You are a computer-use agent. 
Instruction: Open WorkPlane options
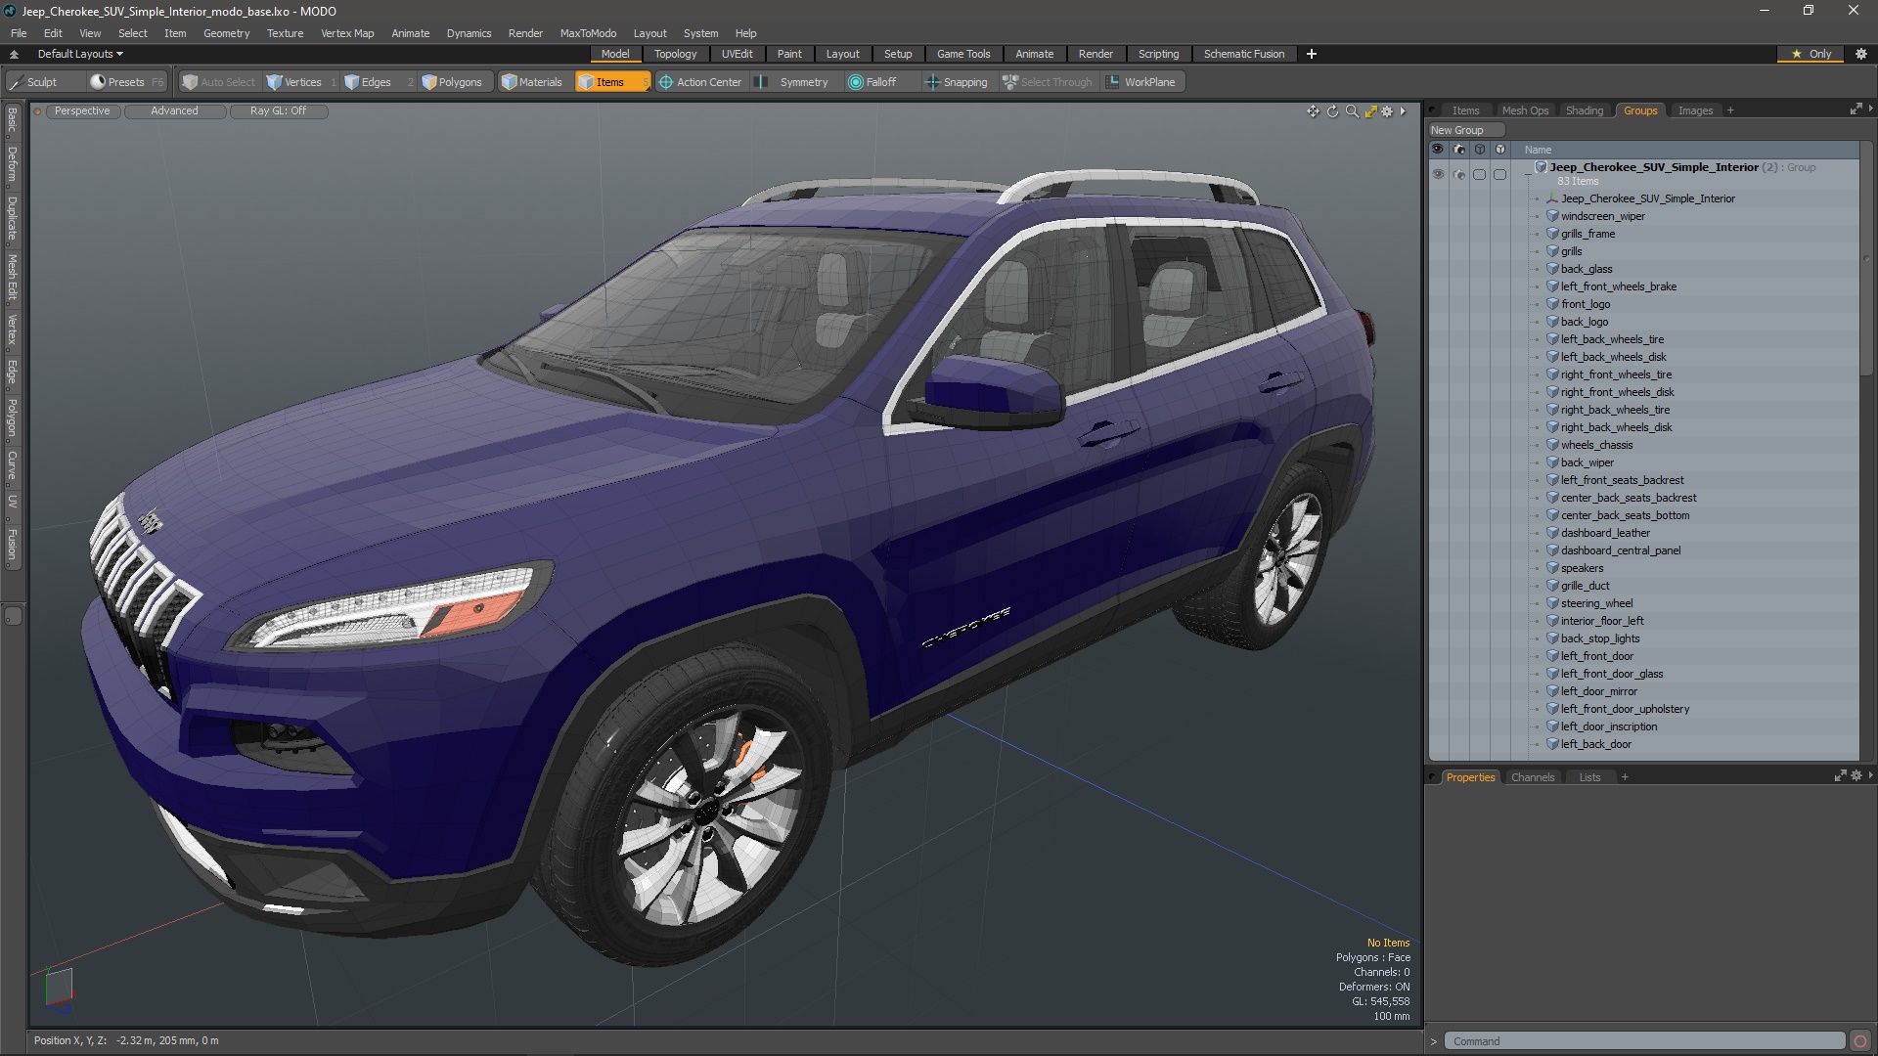coord(1141,82)
